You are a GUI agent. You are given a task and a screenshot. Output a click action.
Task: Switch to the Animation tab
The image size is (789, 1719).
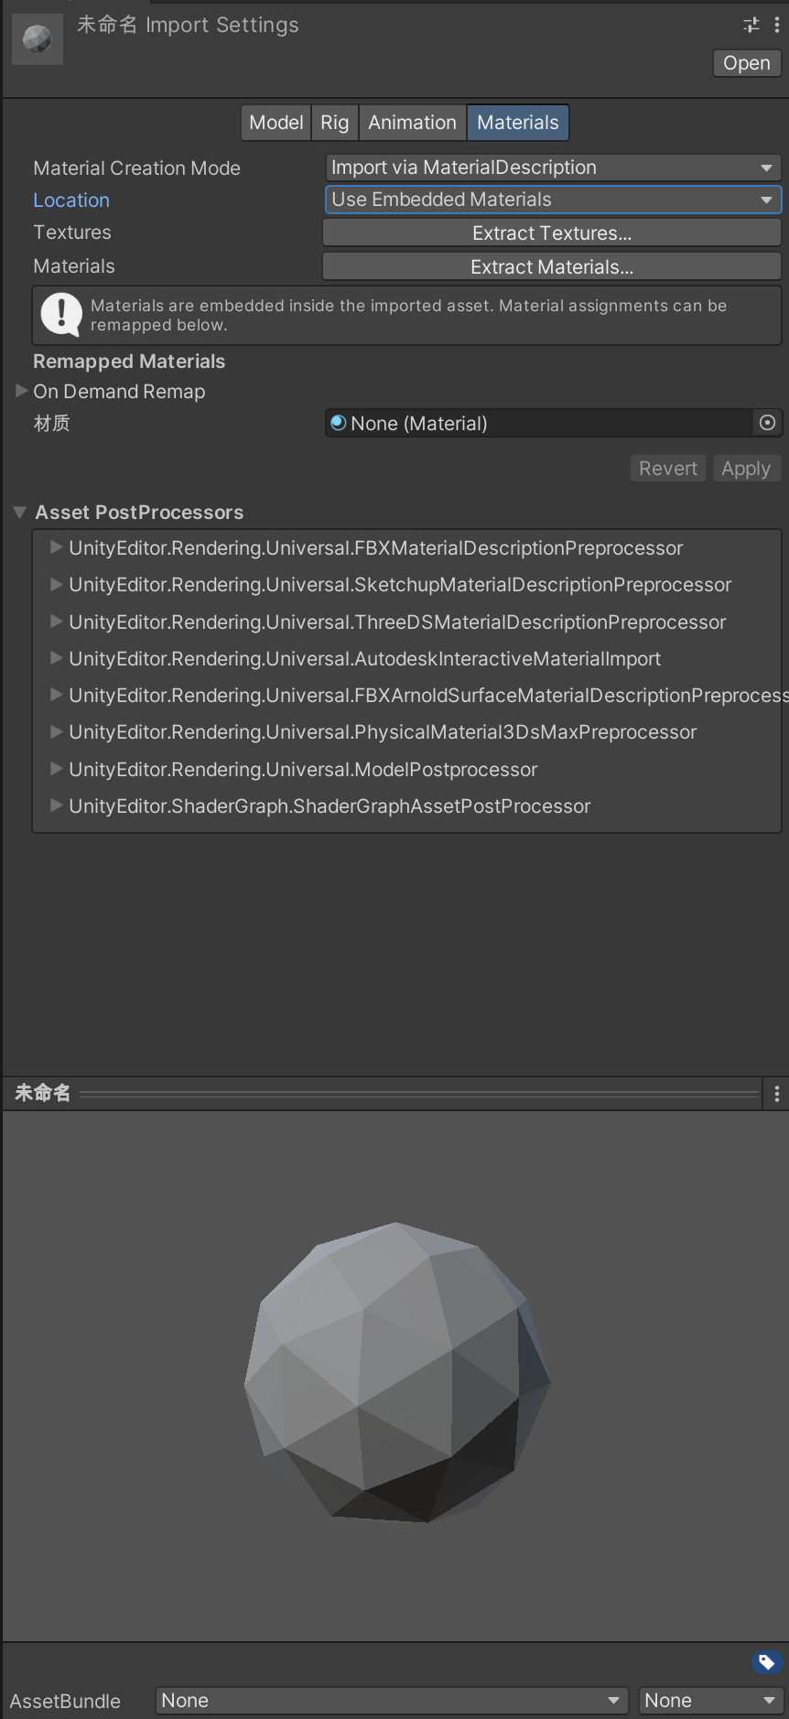(412, 122)
